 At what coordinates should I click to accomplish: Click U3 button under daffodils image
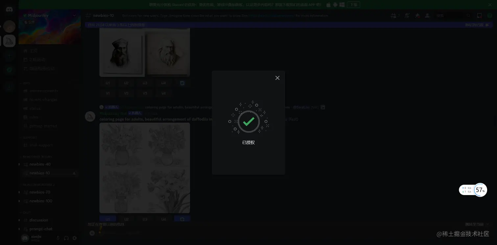tap(145, 219)
